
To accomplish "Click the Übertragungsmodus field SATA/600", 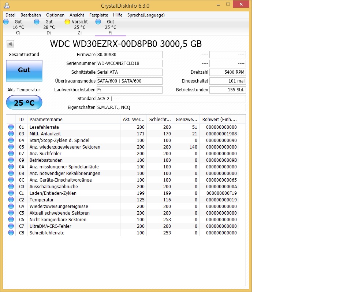I will pyautogui.click(x=130, y=81).
